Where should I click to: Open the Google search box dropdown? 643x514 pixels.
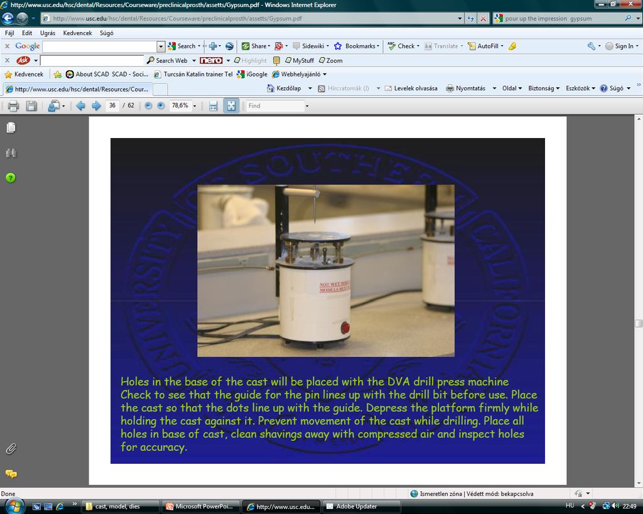coord(161,46)
